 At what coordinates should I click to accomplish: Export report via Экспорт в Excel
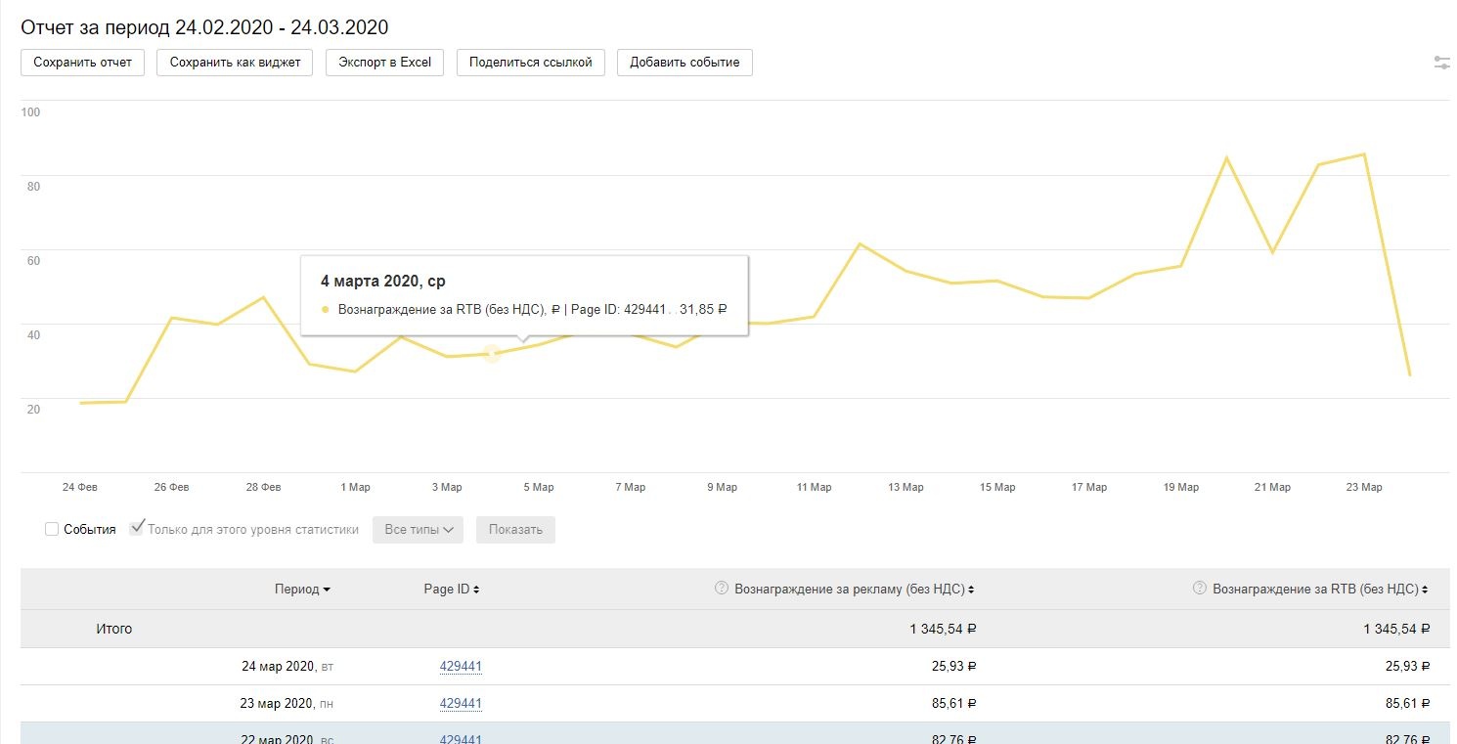tap(384, 63)
